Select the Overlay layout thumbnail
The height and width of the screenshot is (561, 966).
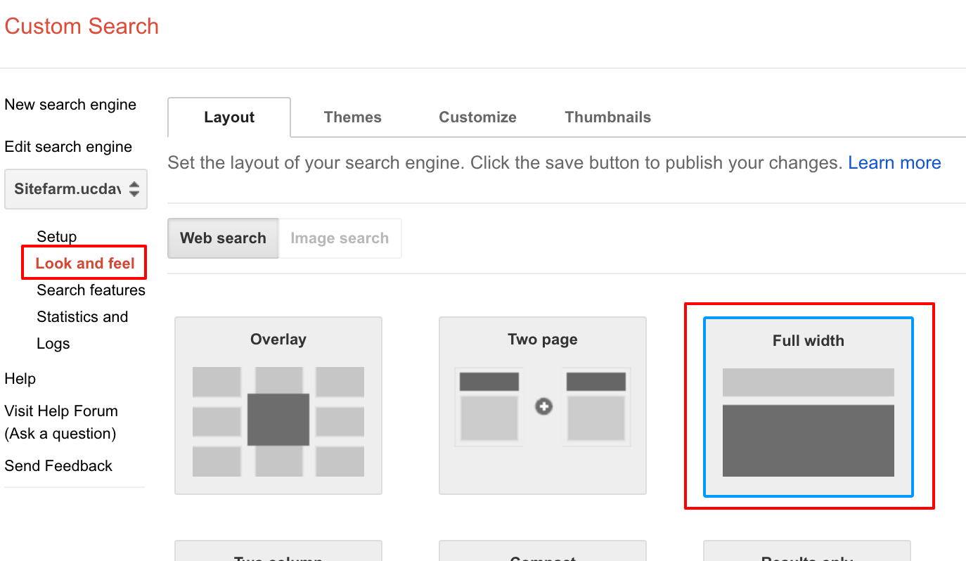(278, 405)
